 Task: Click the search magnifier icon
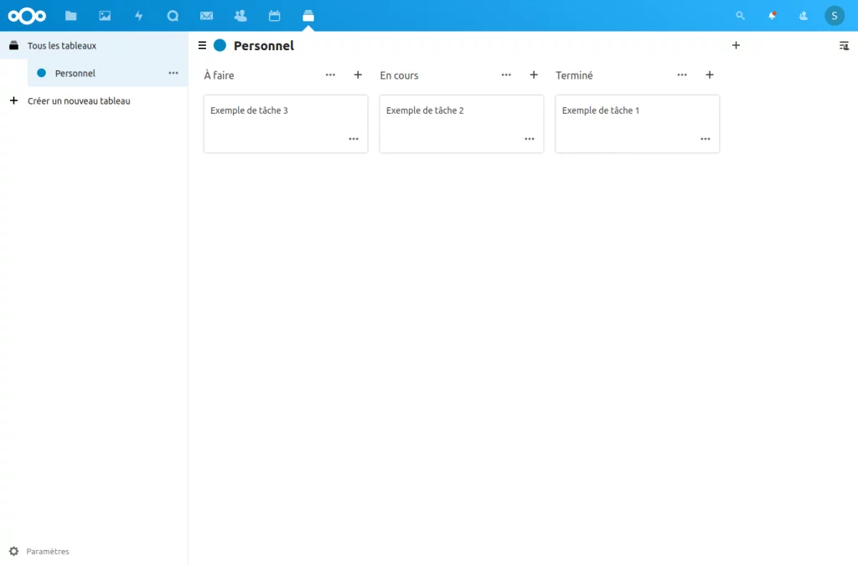click(x=740, y=16)
